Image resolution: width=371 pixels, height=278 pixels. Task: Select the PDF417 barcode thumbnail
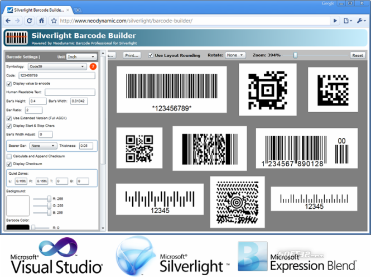[210, 148]
